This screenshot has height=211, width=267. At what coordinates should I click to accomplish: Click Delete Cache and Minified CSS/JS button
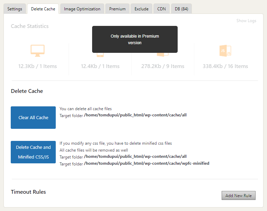pyautogui.click(x=33, y=152)
